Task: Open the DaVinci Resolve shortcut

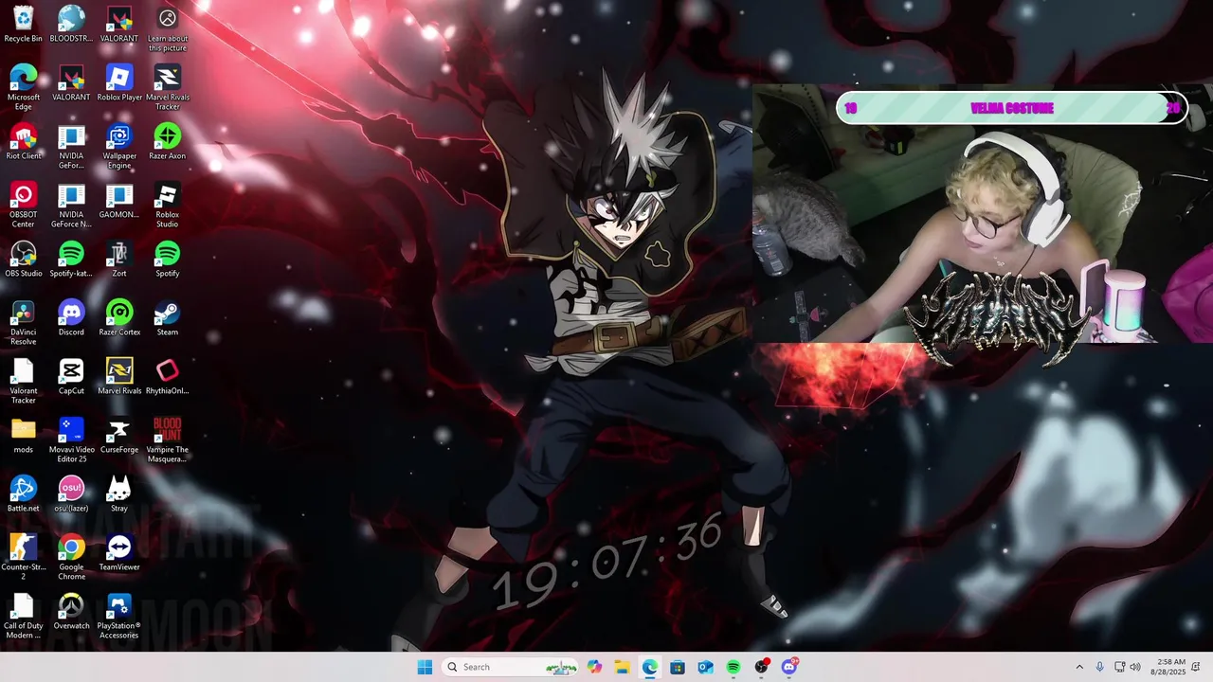Action: [x=23, y=323]
